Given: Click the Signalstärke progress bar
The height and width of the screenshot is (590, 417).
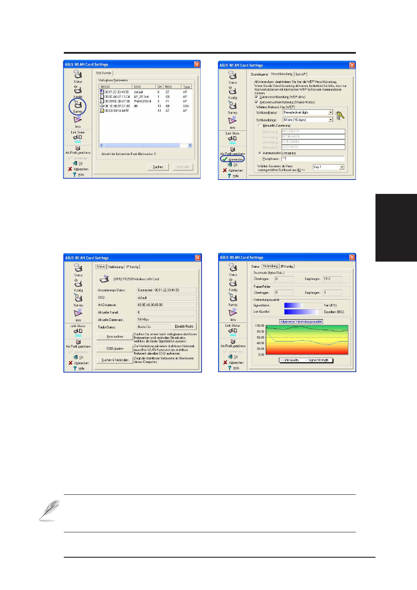Looking at the screenshot, I should click(x=303, y=305).
